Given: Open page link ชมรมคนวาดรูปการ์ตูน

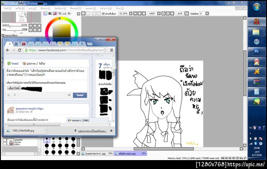Looking at the screenshot, I should point(29,109).
